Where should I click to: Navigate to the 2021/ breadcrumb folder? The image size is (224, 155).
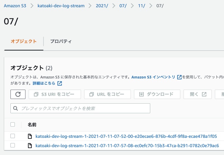point(102,6)
